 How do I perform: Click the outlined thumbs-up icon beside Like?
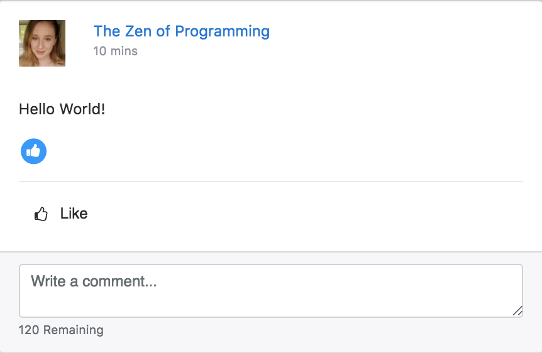pos(41,214)
